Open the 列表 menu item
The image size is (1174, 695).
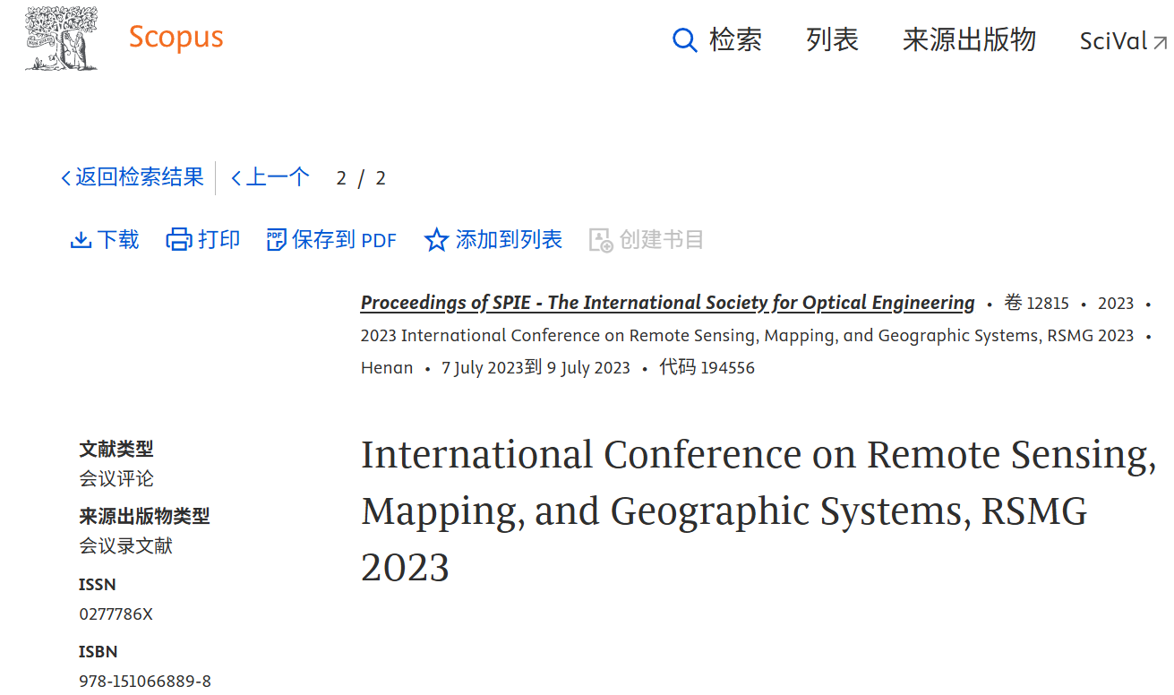[832, 40]
